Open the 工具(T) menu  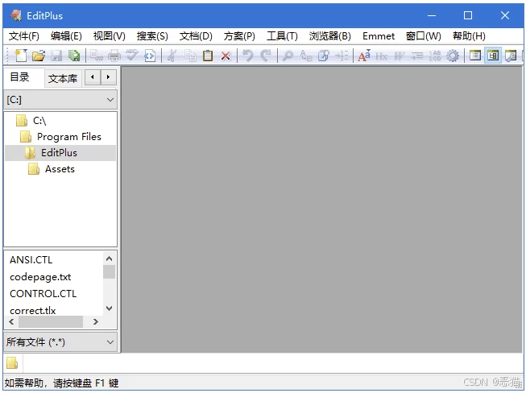282,36
